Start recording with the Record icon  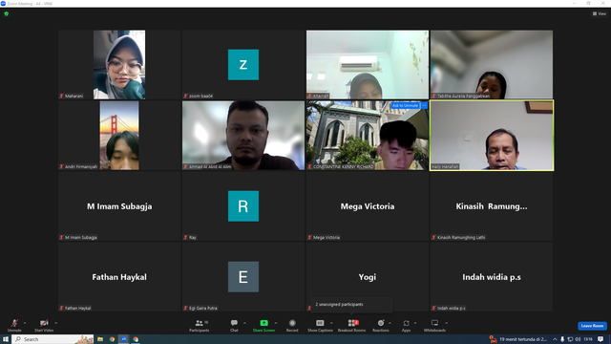[292, 323]
